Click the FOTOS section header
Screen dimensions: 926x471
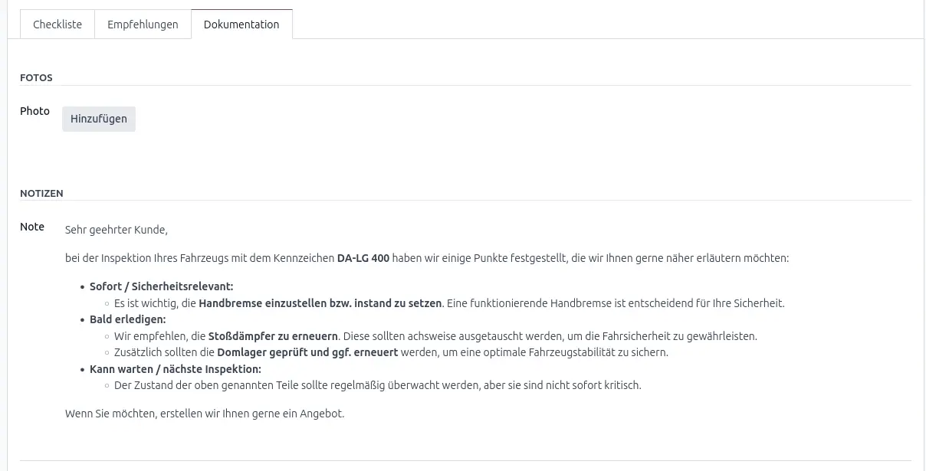[36, 78]
